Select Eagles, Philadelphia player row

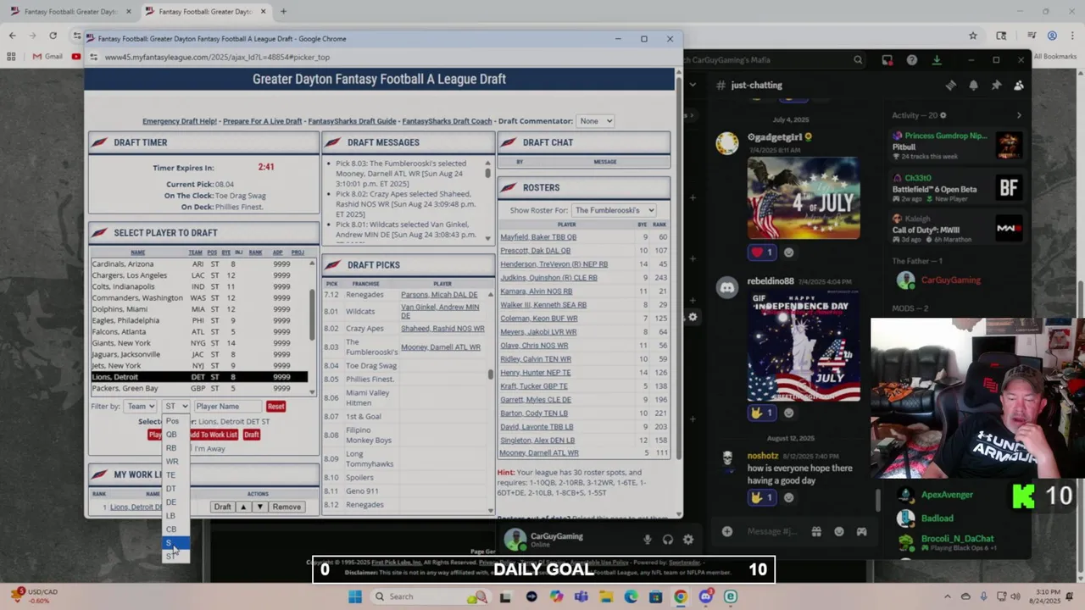pyautogui.click(x=199, y=320)
